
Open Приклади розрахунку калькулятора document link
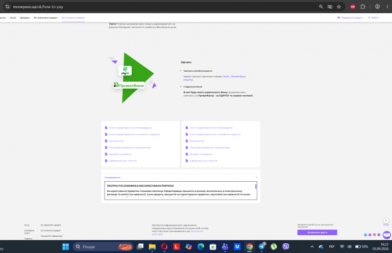coord(130,148)
